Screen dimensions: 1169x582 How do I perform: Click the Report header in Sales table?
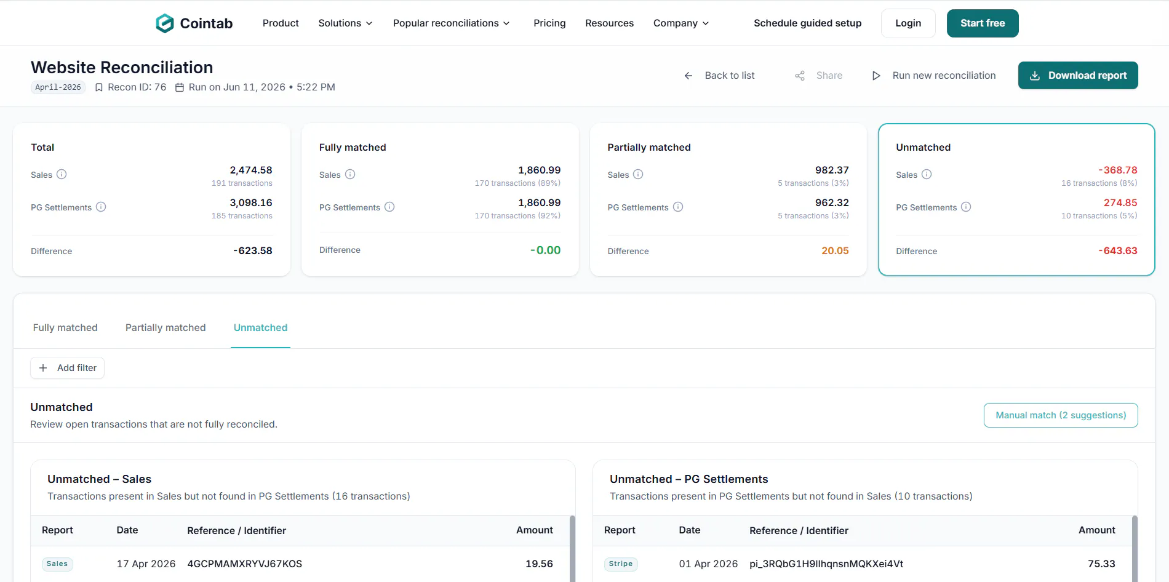point(57,530)
